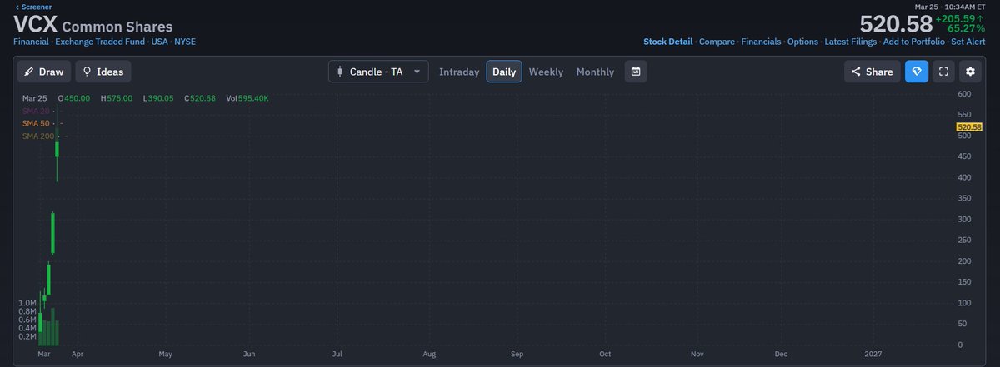Click the latest green candlestick near 500

click(57, 149)
